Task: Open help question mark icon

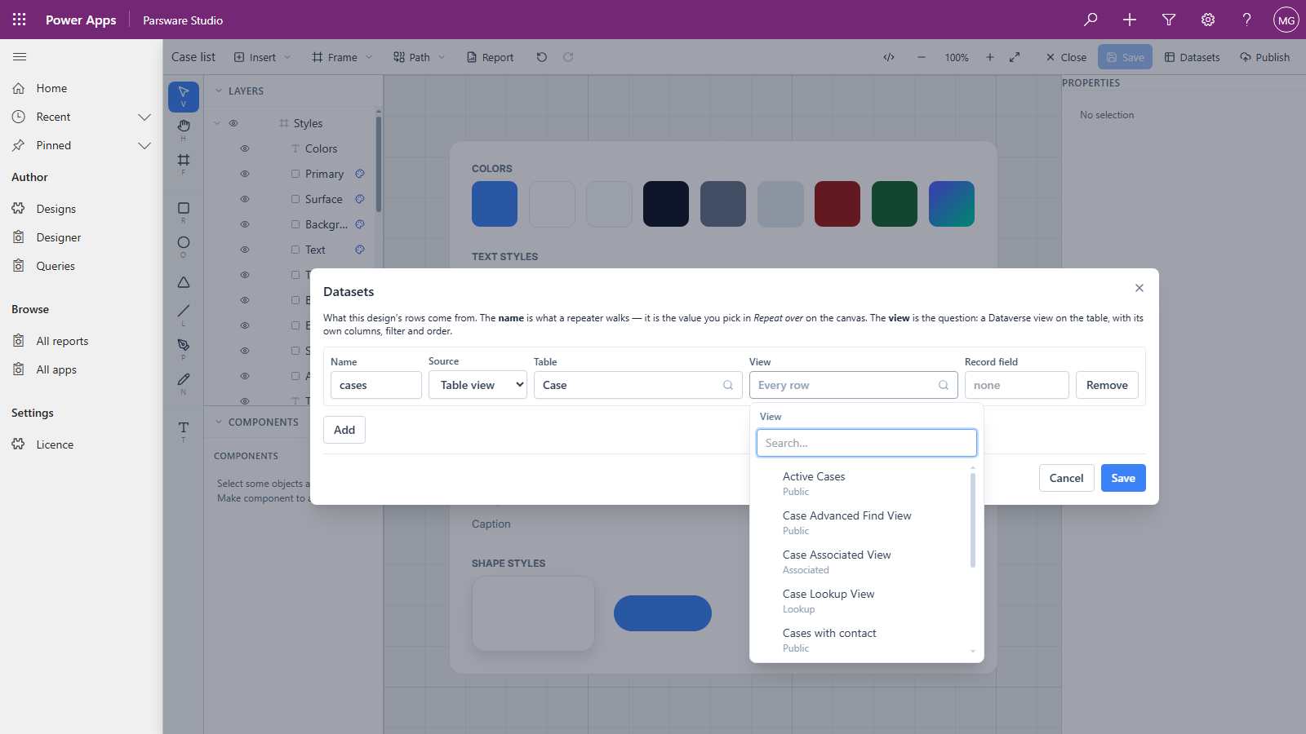Action: [x=1246, y=20]
